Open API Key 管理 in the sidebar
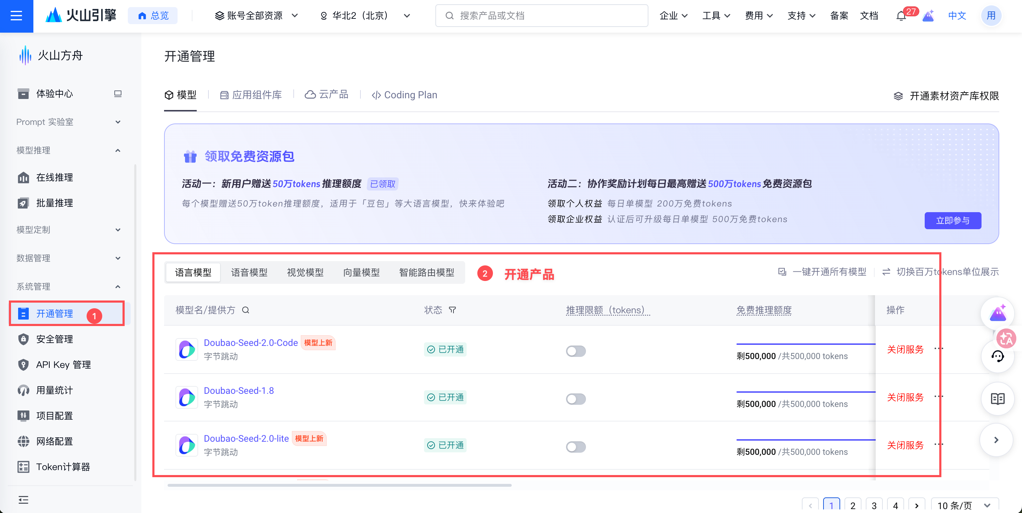 coord(64,364)
